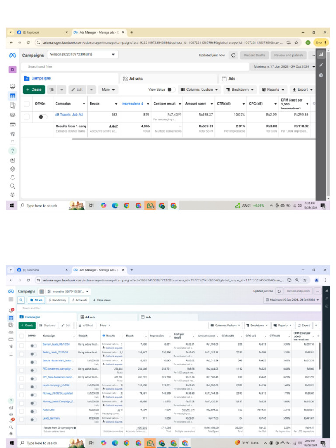
Task: Open the billing card icon in upper sidebar
Action: 12,125
